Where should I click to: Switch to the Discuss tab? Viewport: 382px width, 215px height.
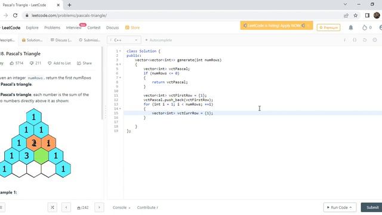tap(61, 40)
